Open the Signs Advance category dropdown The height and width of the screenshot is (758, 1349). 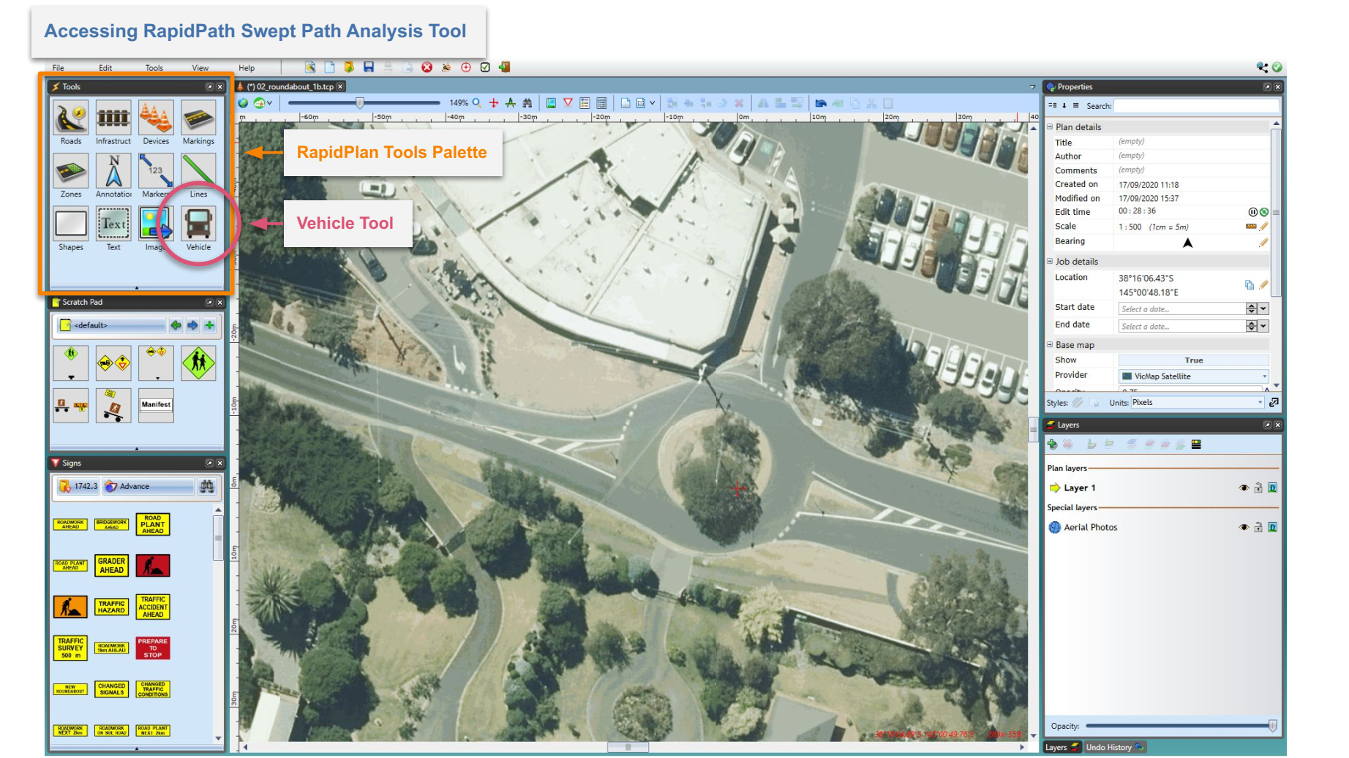[x=149, y=486]
